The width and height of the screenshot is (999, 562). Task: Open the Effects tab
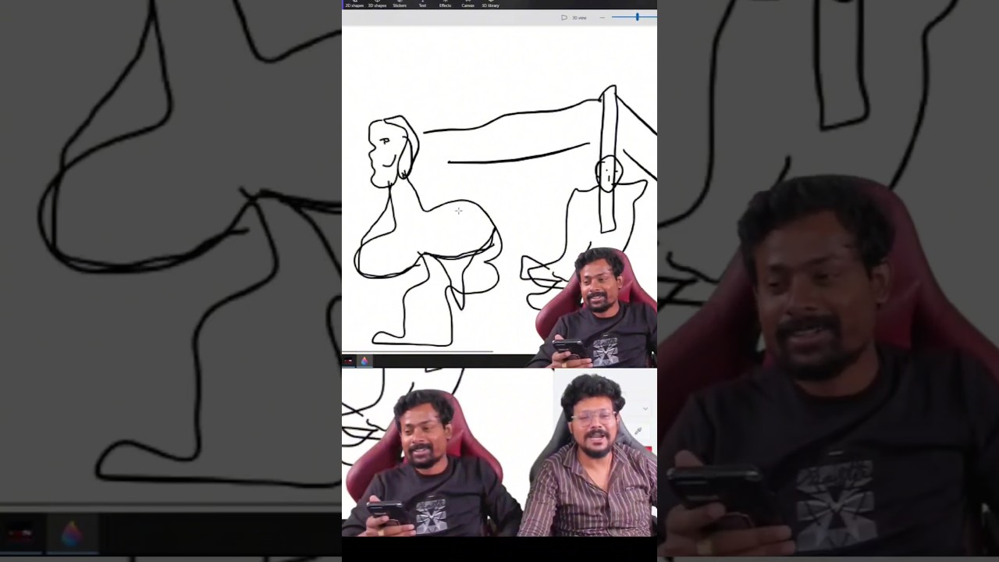click(x=445, y=5)
